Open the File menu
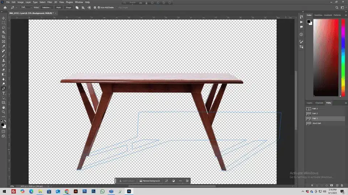Image resolution: width=348 pixels, height=195 pixels. point(8,2)
